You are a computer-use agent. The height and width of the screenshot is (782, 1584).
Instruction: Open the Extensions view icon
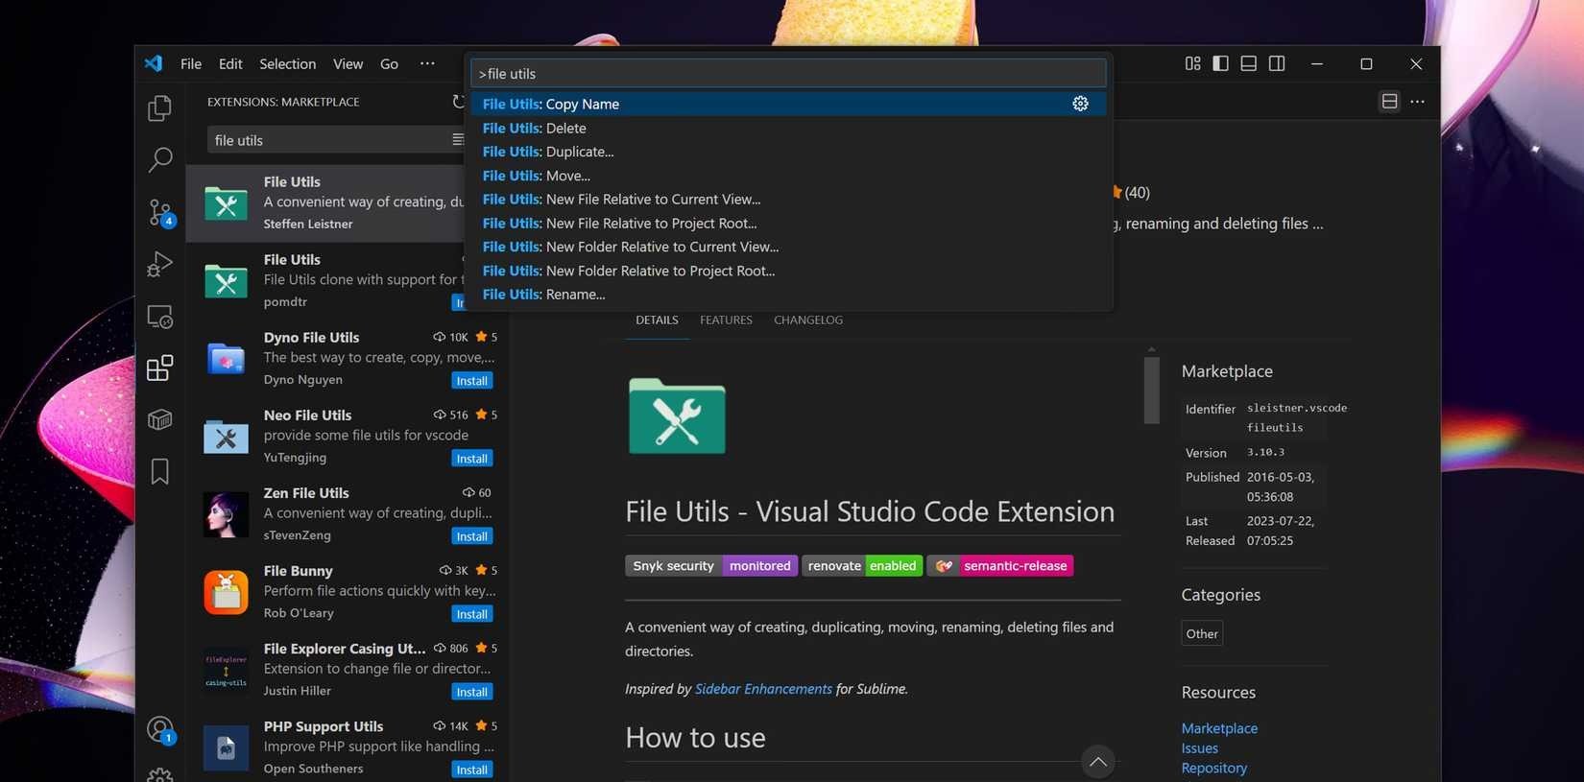point(159,368)
